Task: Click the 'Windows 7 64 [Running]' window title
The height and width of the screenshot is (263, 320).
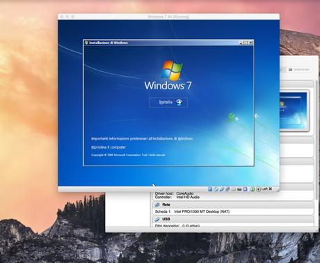Action: pyautogui.click(x=168, y=17)
